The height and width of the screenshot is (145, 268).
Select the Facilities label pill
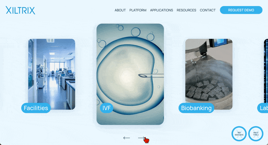click(x=36, y=108)
